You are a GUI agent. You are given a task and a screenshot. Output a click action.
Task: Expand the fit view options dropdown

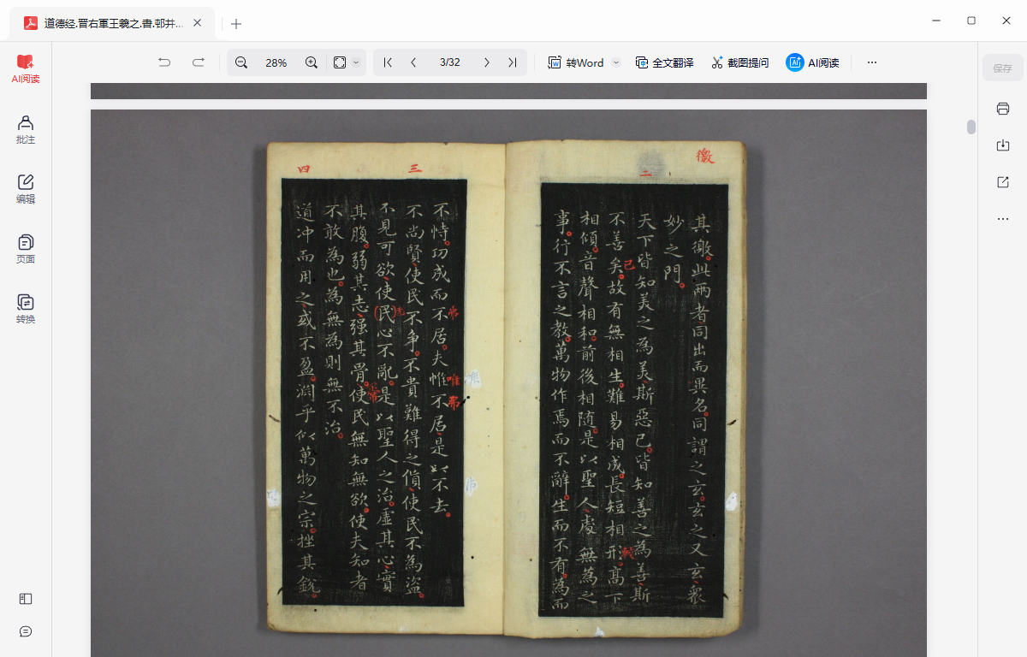coord(357,62)
